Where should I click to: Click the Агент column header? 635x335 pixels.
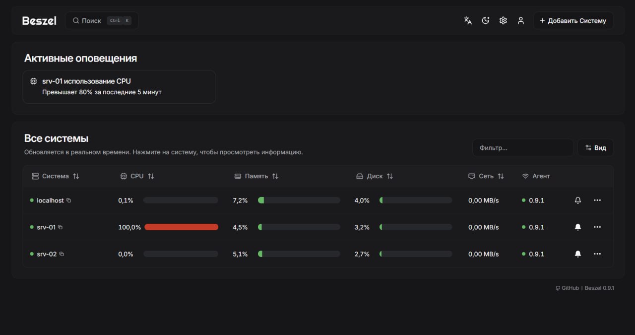tap(536, 176)
